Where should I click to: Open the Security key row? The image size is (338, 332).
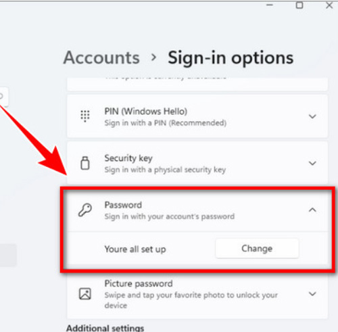coord(197,163)
